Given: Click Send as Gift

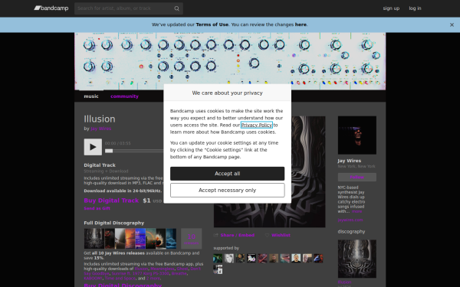Looking at the screenshot, I should tap(97, 208).
